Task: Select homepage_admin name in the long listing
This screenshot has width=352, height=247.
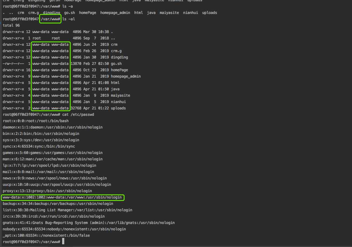Action: [x=126, y=76]
